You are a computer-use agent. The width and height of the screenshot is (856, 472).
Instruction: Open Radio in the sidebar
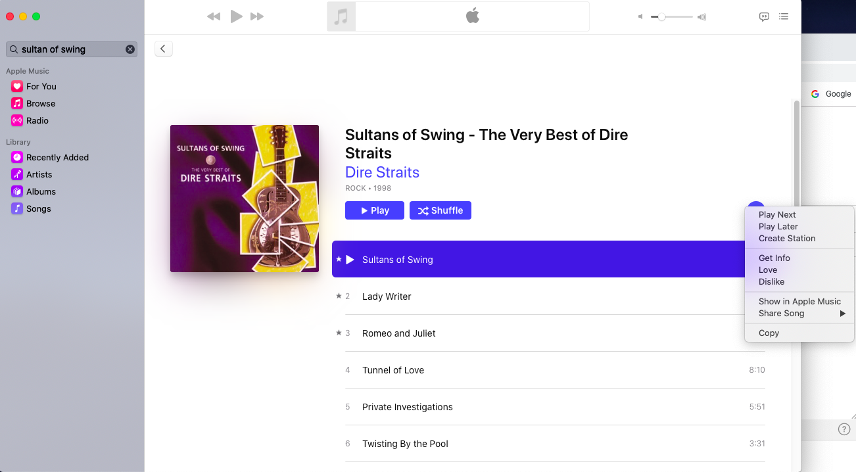[37, 120]
